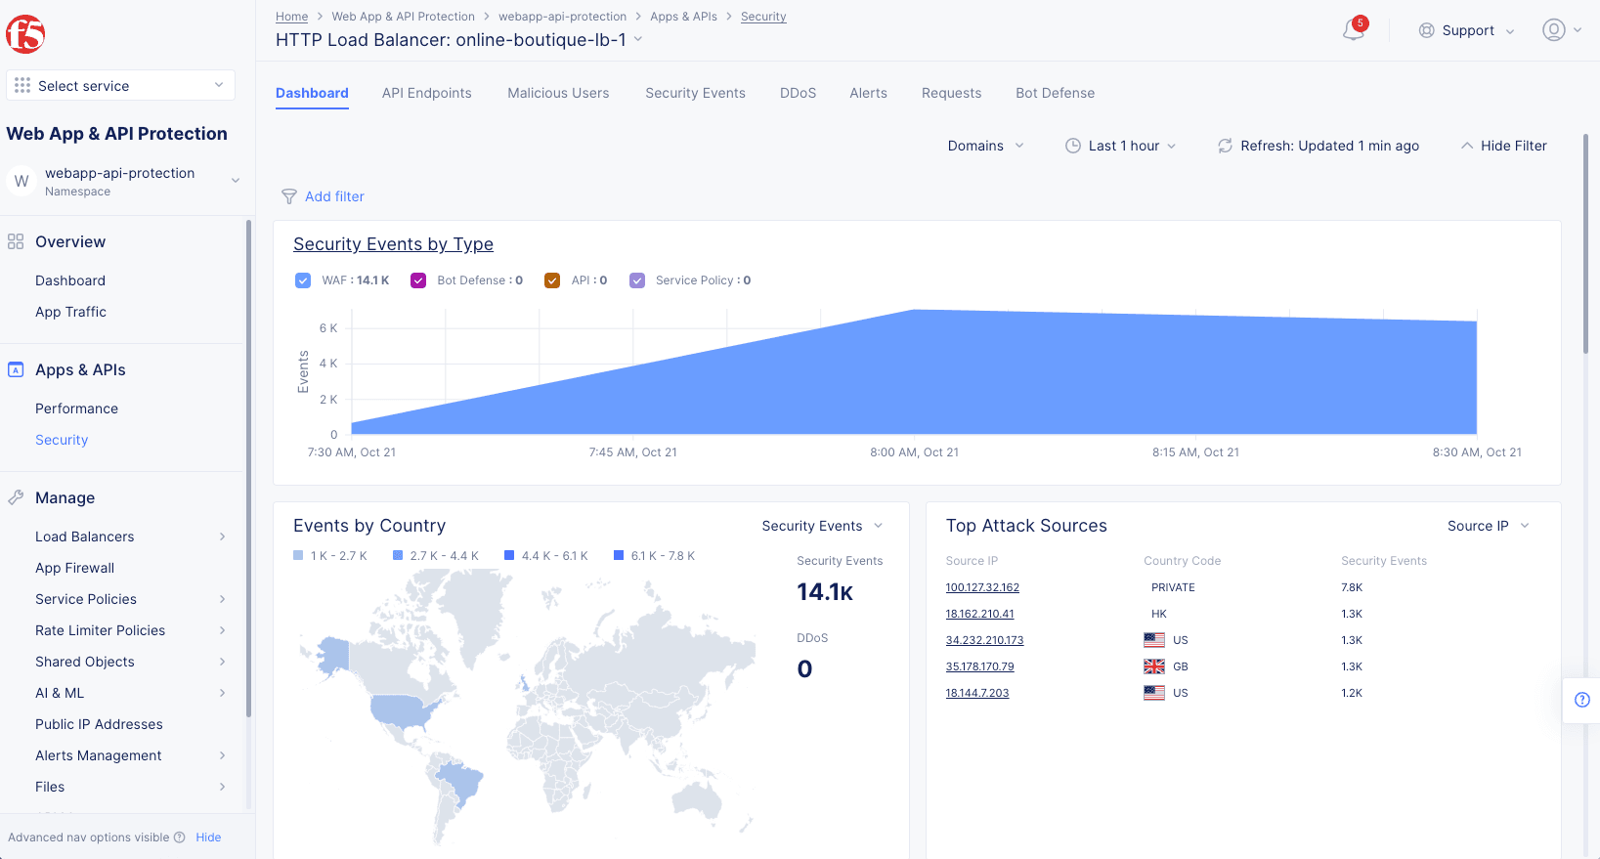Click the F5 logo icon
Viewport: 1600px width, 859px height.
(25, 34)
